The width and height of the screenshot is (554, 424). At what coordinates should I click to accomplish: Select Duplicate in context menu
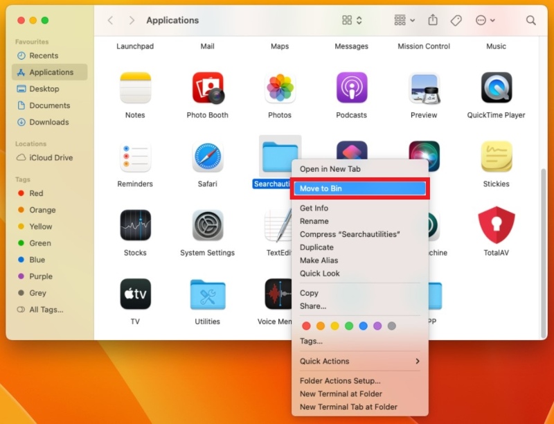click(x=359, y=247)
